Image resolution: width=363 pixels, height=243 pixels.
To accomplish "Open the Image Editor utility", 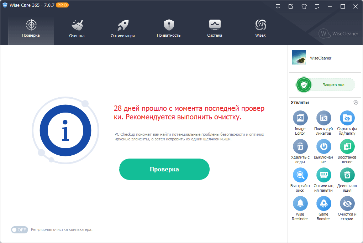I will (300, 119).
